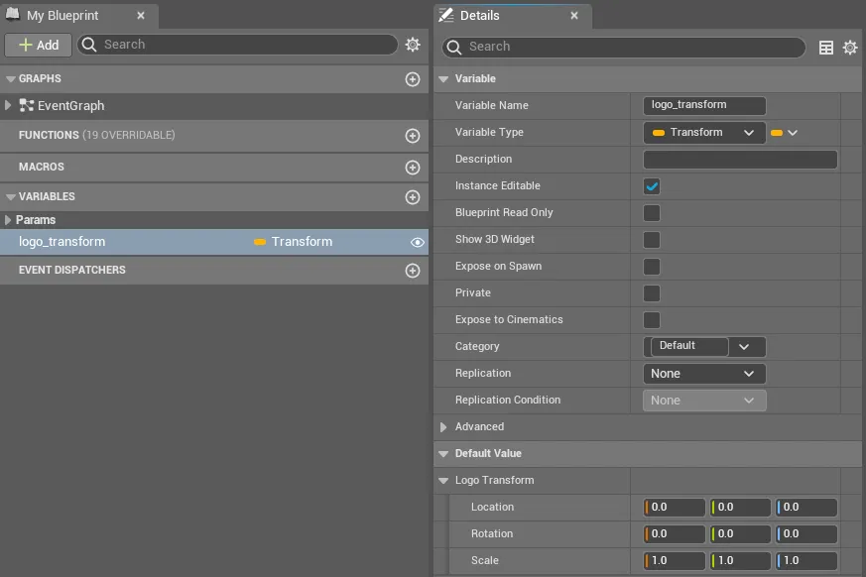The height and width of the screenshot is (577, 866).
Task: Add a new function with the plus icon
Action: [413, 136]
